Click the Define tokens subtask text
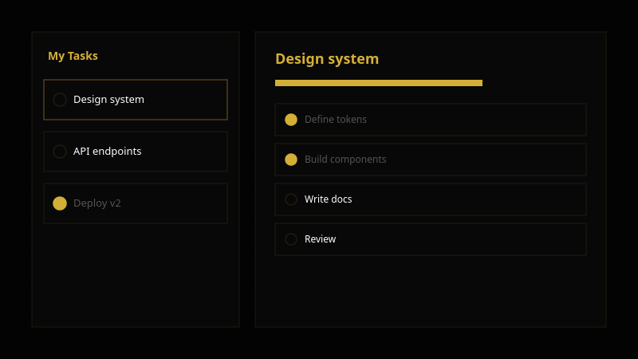 tap(336, 120)
